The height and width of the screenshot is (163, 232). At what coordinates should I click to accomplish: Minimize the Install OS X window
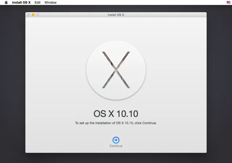(33, 15)
